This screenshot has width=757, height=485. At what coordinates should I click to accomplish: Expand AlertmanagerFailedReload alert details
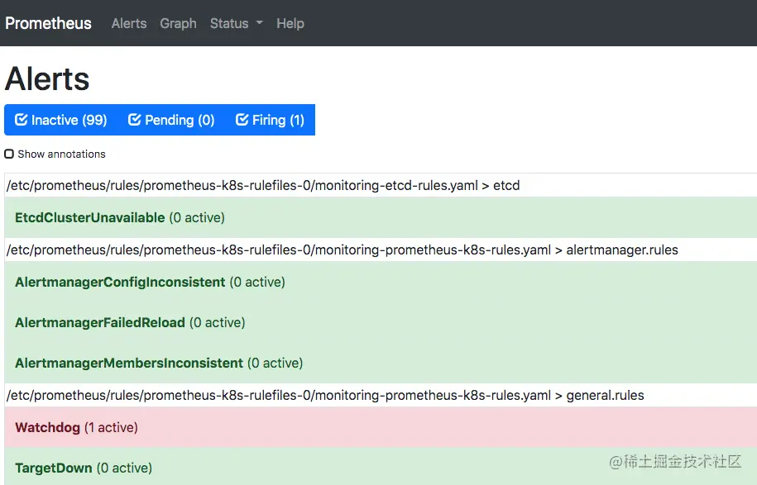[x=100, y=322]
